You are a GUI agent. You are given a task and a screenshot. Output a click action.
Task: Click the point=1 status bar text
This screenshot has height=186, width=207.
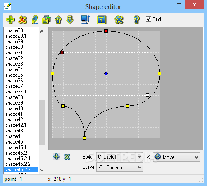[x=13, y=179]
